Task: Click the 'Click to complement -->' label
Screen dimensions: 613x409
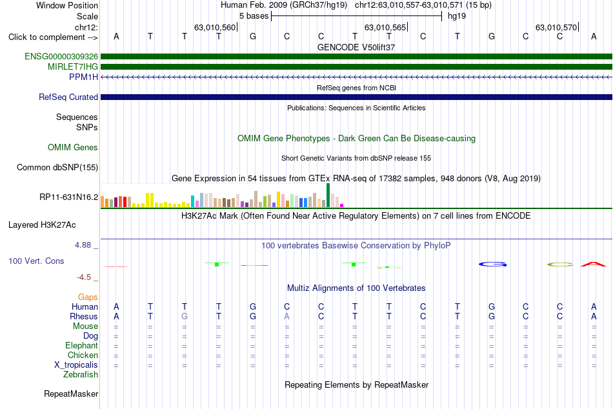Action: [53, 37]
